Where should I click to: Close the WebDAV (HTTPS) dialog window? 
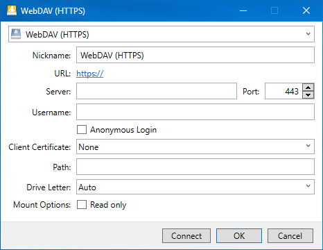tap(306, 10)
